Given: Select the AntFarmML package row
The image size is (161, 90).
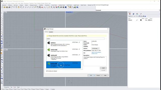Looking at the screenshot, I should point(64,65).
